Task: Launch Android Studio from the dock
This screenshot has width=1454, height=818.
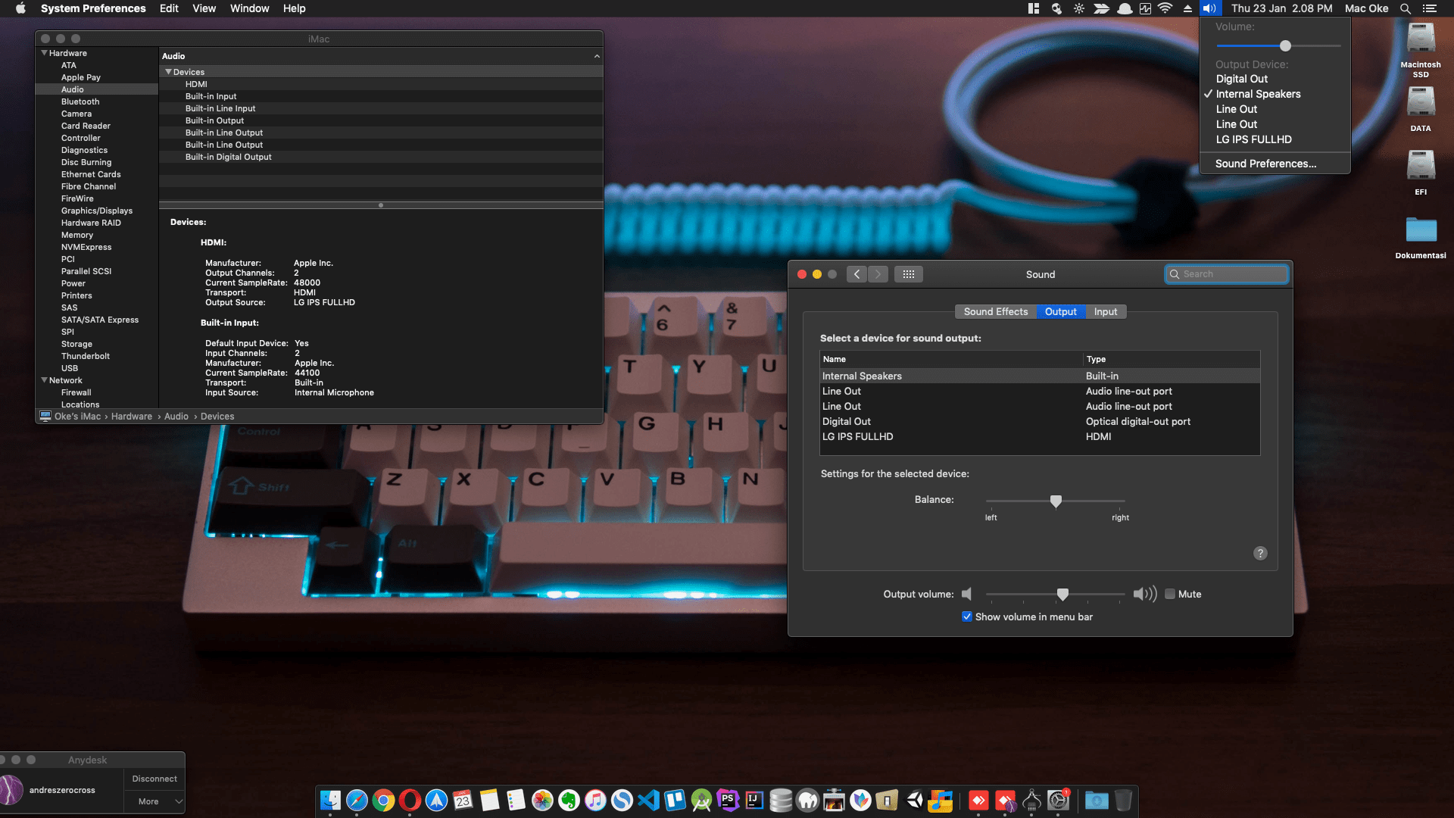Action: pos(701,801)
